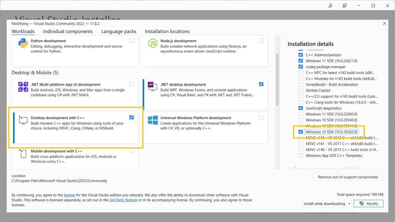Screen dimensions: 395x222
Task: Check C++ Modules for v143 build tools
Action: [x=301, y=78]
